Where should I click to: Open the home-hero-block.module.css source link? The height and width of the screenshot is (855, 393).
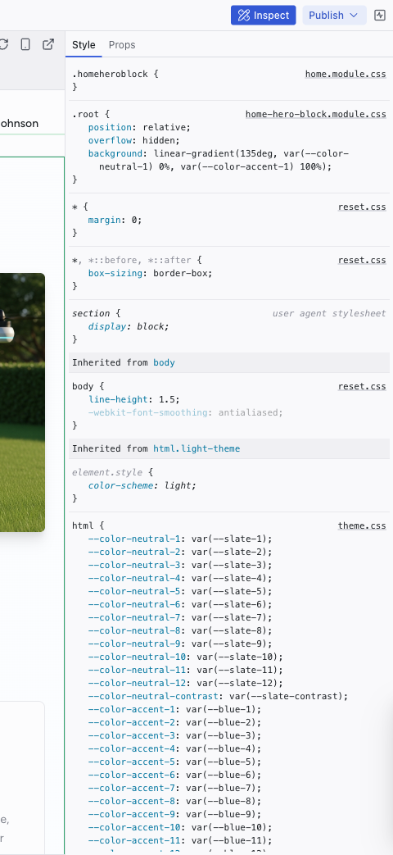316,115
